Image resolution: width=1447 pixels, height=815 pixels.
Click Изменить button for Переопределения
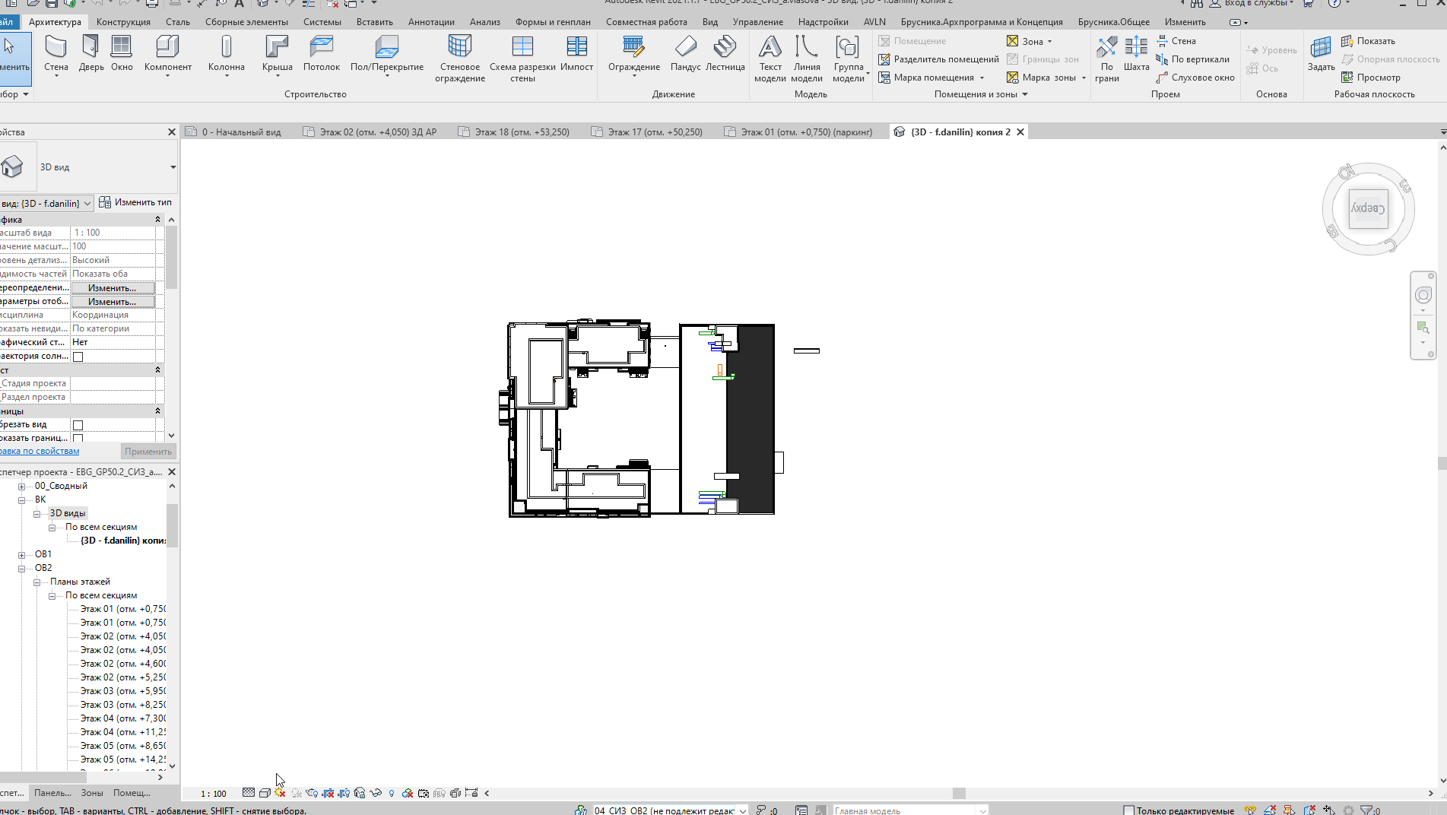[x=113, y=288]
